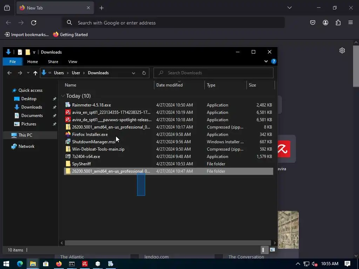Viewport: 359px width, 269px height.
Task: Open Firefox application hamburger menu
Action: [x=350, y=22]
